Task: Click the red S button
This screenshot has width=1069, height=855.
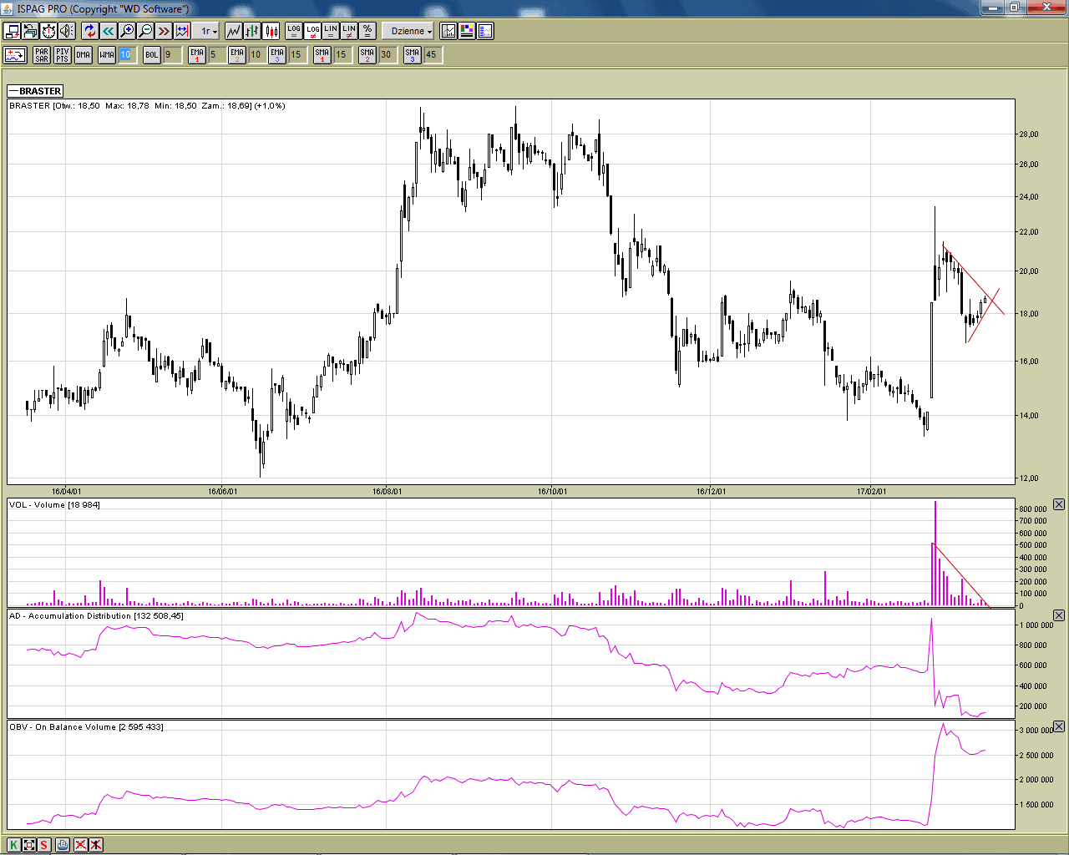Action: tap(44, 844)
